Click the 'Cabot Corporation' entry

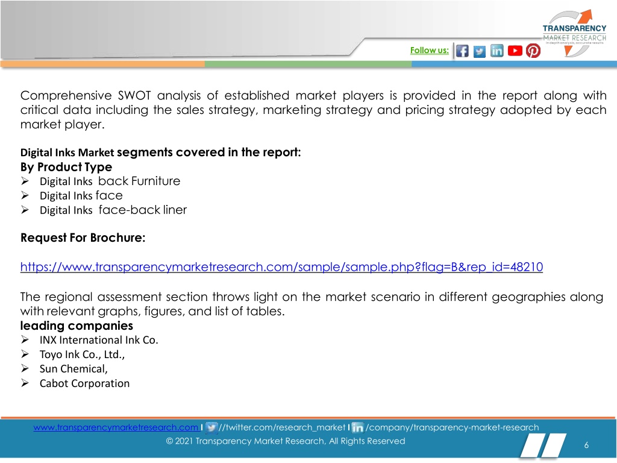pyautogui.click(x=84, y=383)
